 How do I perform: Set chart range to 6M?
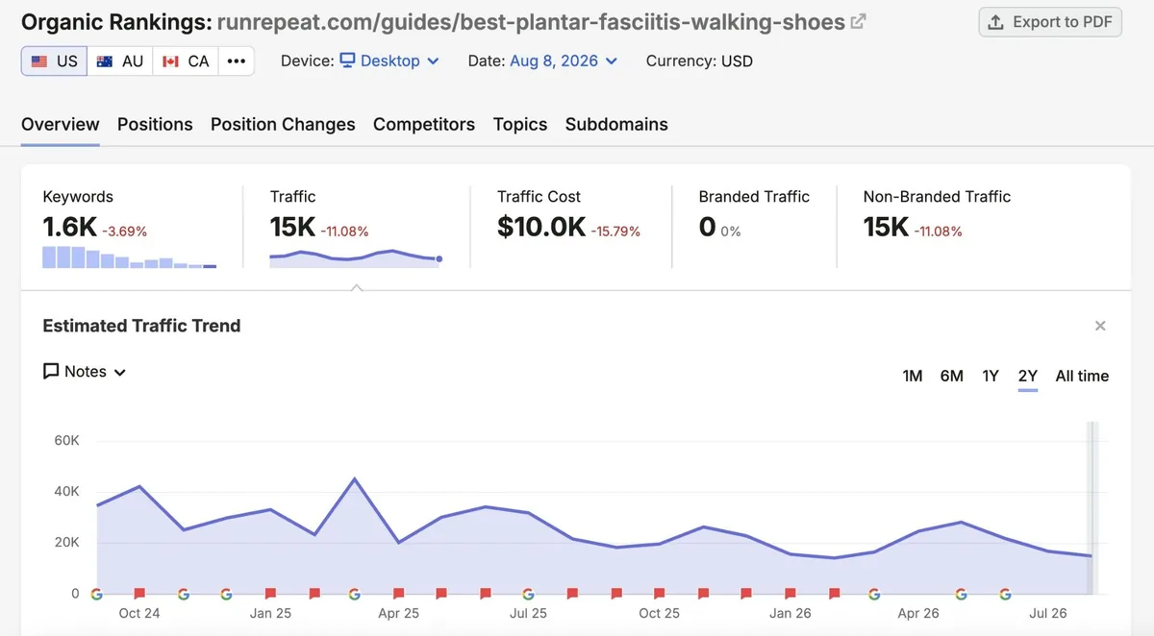[x=952, y=376]
